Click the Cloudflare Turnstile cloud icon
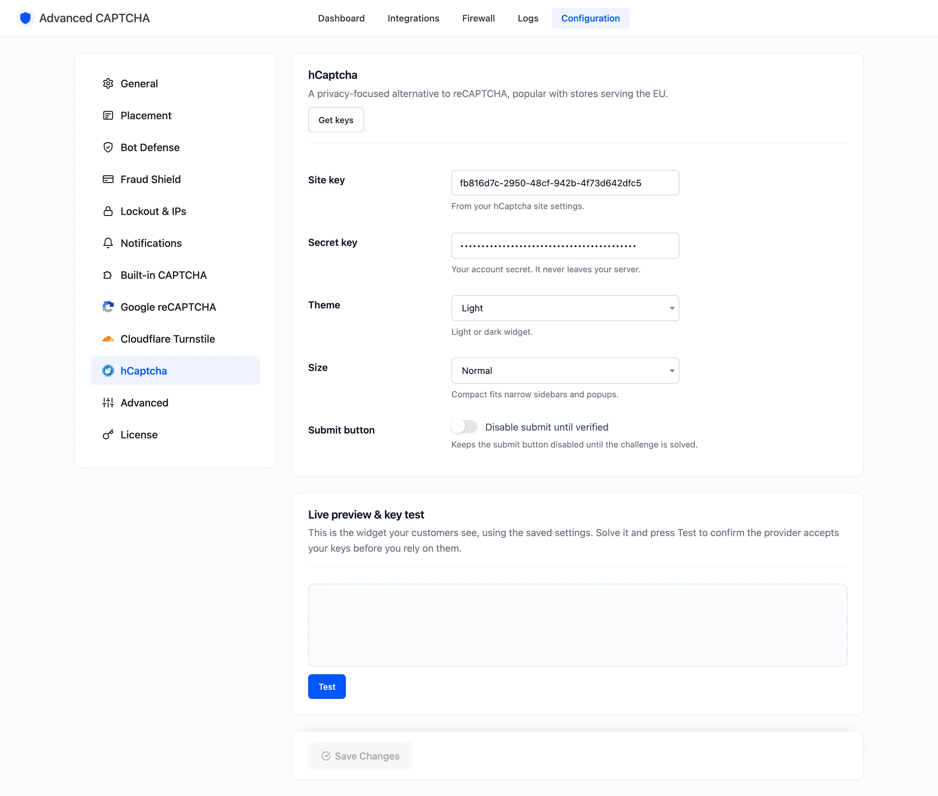938x796 pixels. pyautogui.click(x=108, y=339)
